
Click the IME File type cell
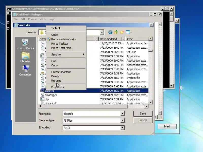coord(131,52)
